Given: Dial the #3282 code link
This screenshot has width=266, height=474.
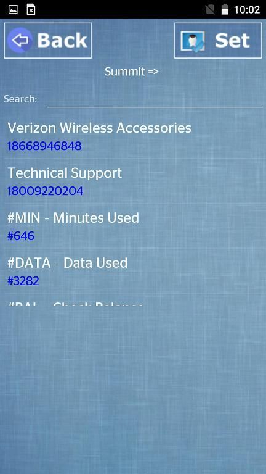Looking at the screenshot, I should (23, 281).
